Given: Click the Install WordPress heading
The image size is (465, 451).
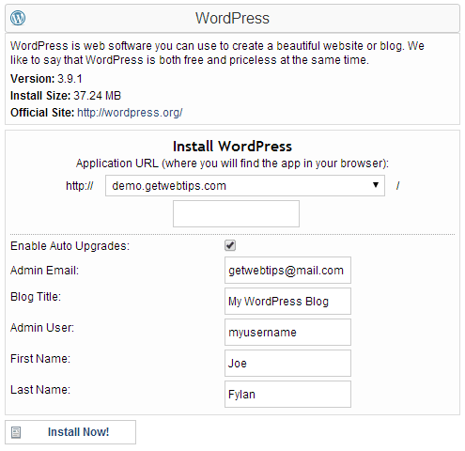Looking at the screenshot, I should click(232, 147).
